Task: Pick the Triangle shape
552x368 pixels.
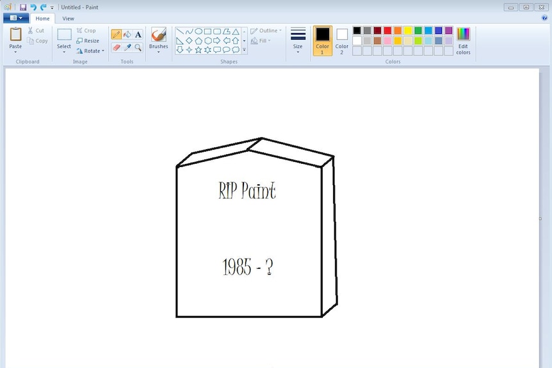Action: pyautogui.click(x=236, y=31)
